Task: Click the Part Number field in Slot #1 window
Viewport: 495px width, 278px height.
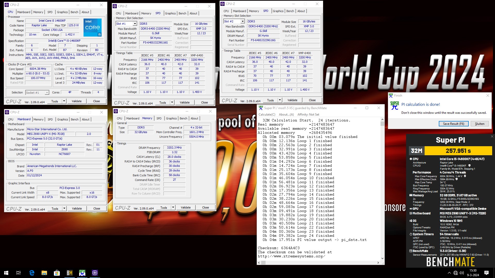Action: [155, 43]
